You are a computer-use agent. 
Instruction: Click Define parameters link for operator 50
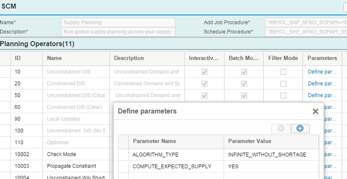[x=322, y=95]
